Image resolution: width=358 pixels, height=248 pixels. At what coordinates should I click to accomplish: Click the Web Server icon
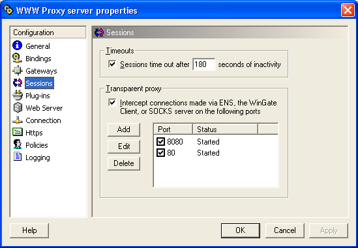point(18,107)
